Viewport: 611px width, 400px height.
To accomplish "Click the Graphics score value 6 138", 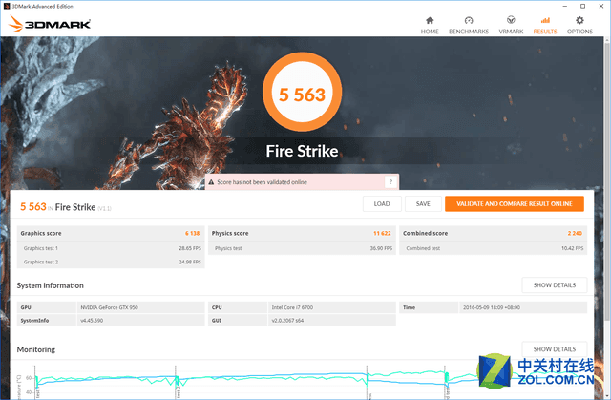I will click(192, 233).
